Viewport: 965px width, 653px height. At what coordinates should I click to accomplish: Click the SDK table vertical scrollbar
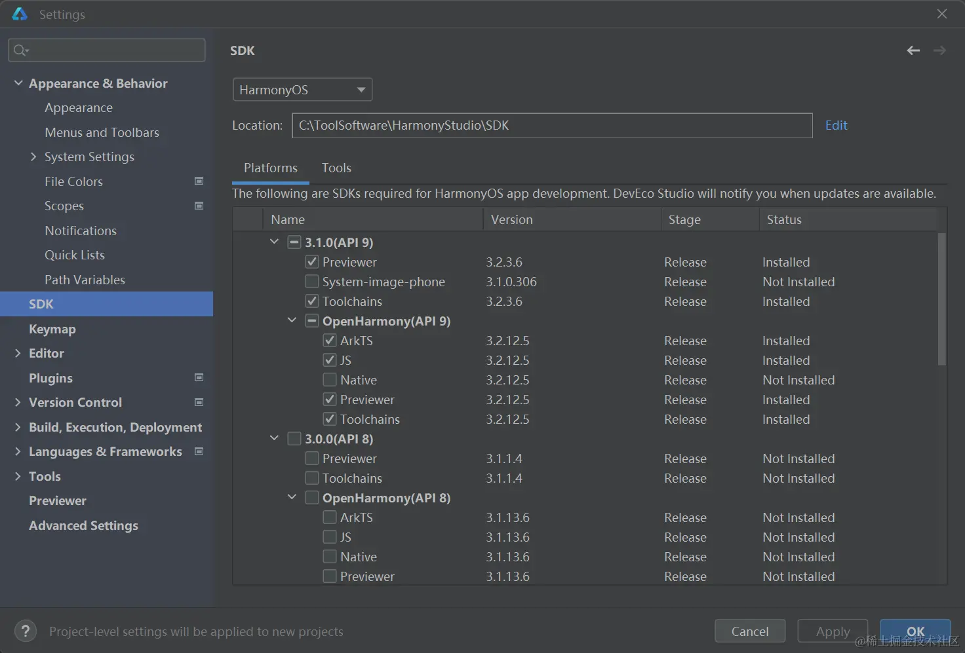(942, 299)
